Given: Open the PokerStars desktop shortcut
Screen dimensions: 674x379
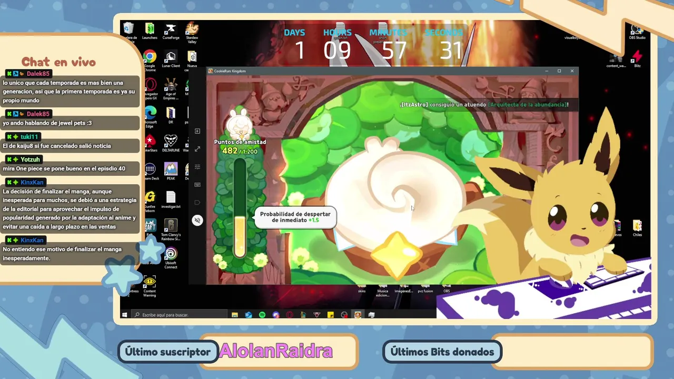Looking at the screenshot, I should [x=150, y=143].
